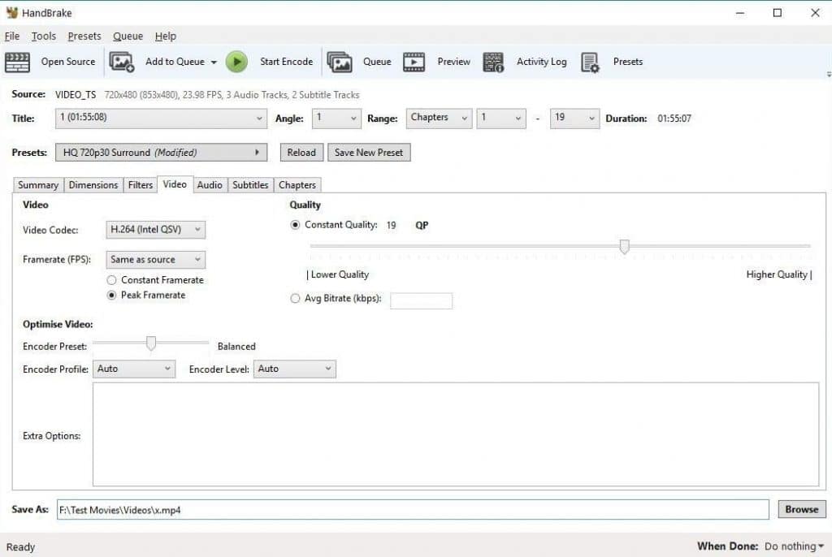Open the Queue menu
This screenshot has height=557, width=832.
(x=128, y=36)
